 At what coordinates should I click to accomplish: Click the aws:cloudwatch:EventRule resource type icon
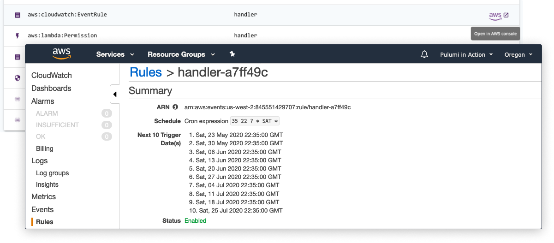[18, 15]
